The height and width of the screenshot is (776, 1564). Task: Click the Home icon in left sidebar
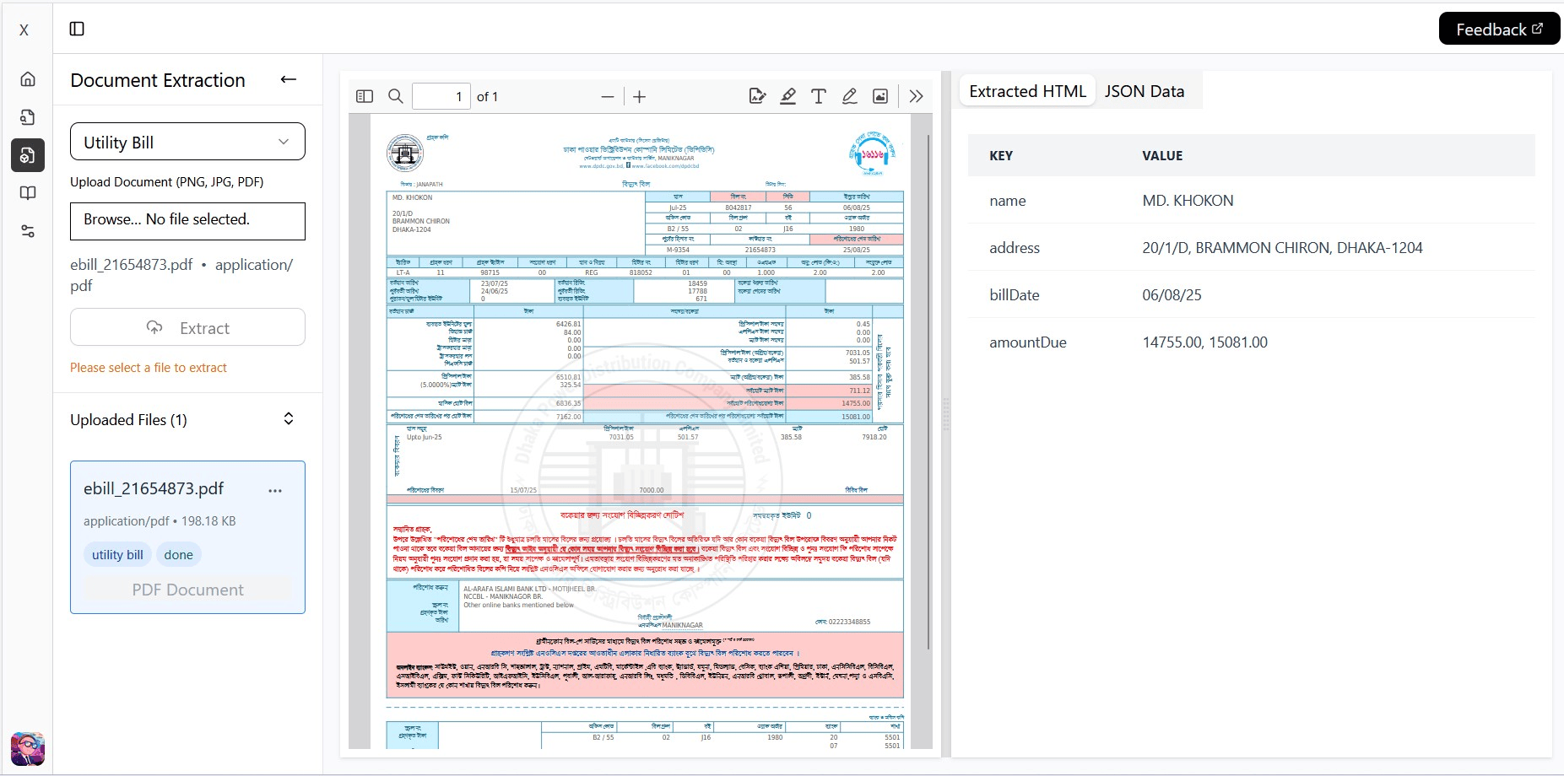pos(28,79)
